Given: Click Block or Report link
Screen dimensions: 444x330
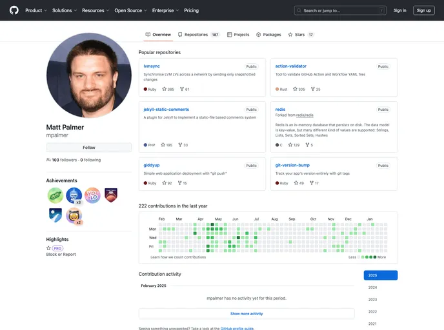Looking at the screenshot, I should (61, 254).
